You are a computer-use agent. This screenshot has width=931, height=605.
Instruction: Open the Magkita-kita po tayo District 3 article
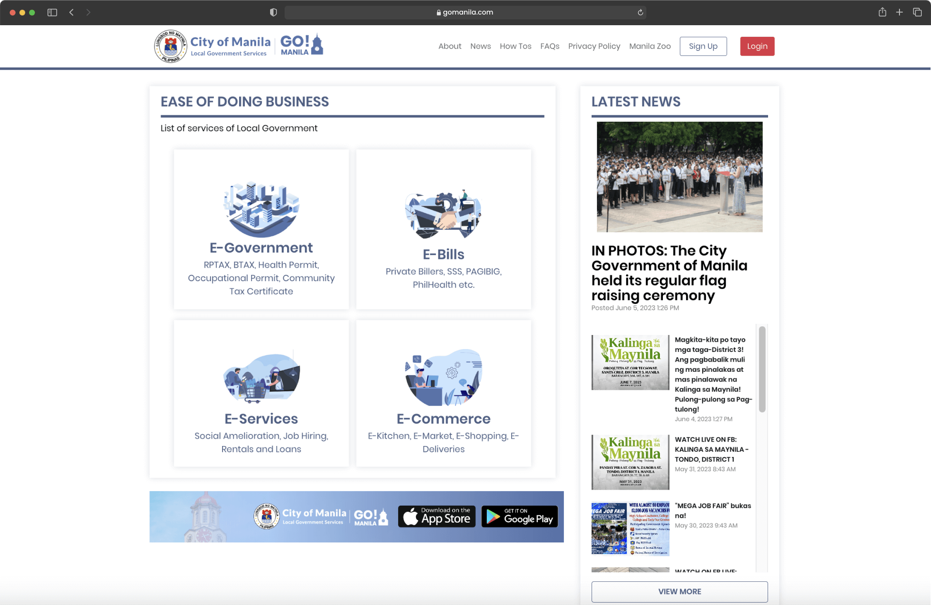coord(713,374)
